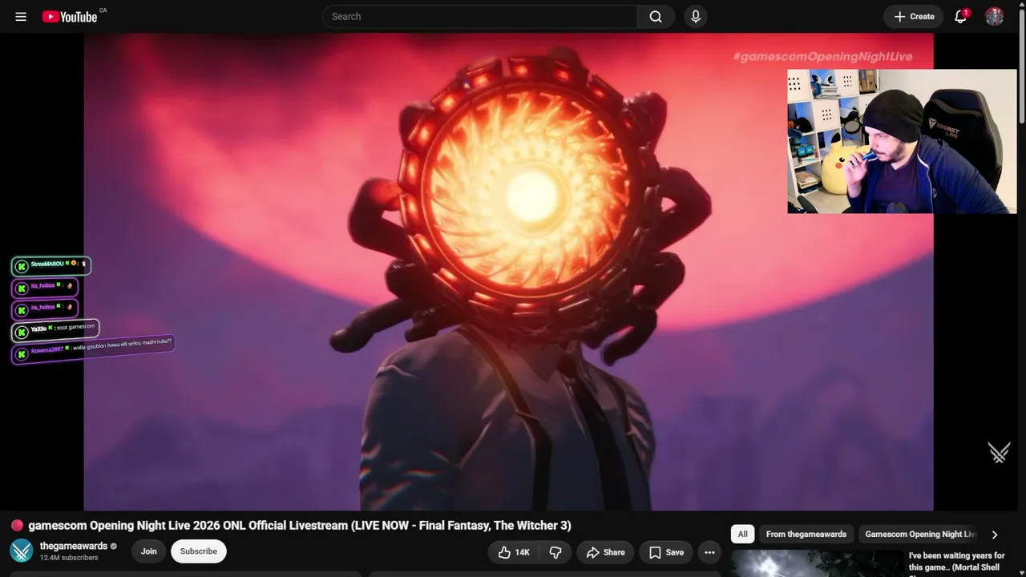Click the livestream video title text

[x=300, y=526]
